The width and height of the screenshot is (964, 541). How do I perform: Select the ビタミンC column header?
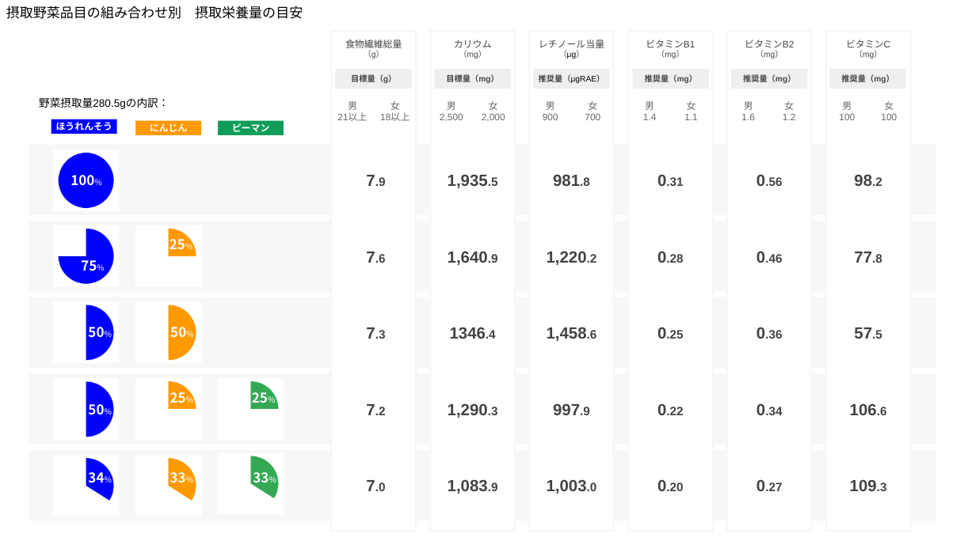(867, 44)
